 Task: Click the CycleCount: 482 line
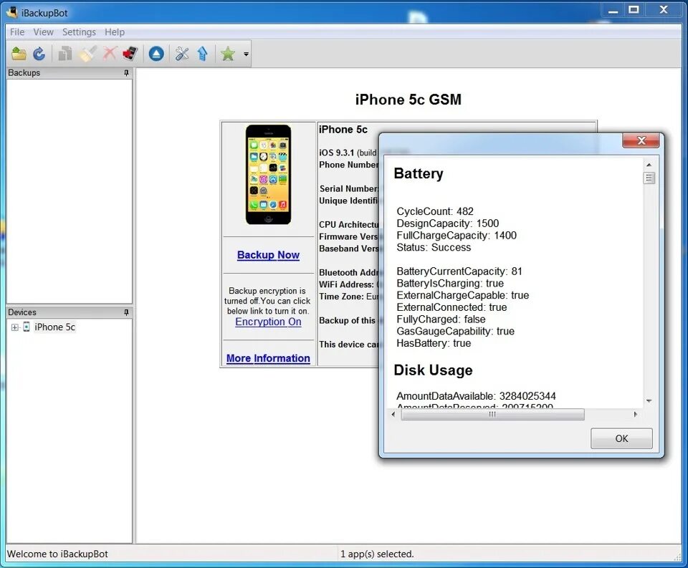(x=435, y=211)
